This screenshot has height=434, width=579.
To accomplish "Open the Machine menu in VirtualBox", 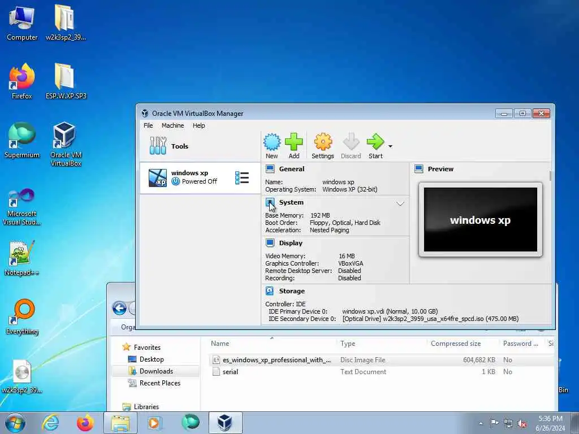I will click(172, 125).
